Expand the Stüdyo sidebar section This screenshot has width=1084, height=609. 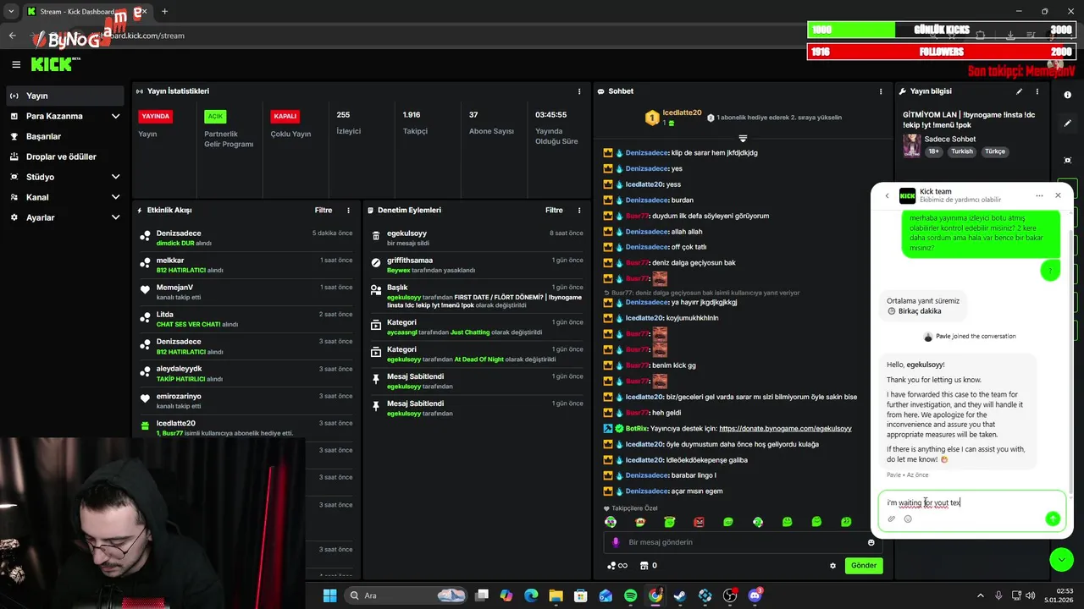[65, 177]
